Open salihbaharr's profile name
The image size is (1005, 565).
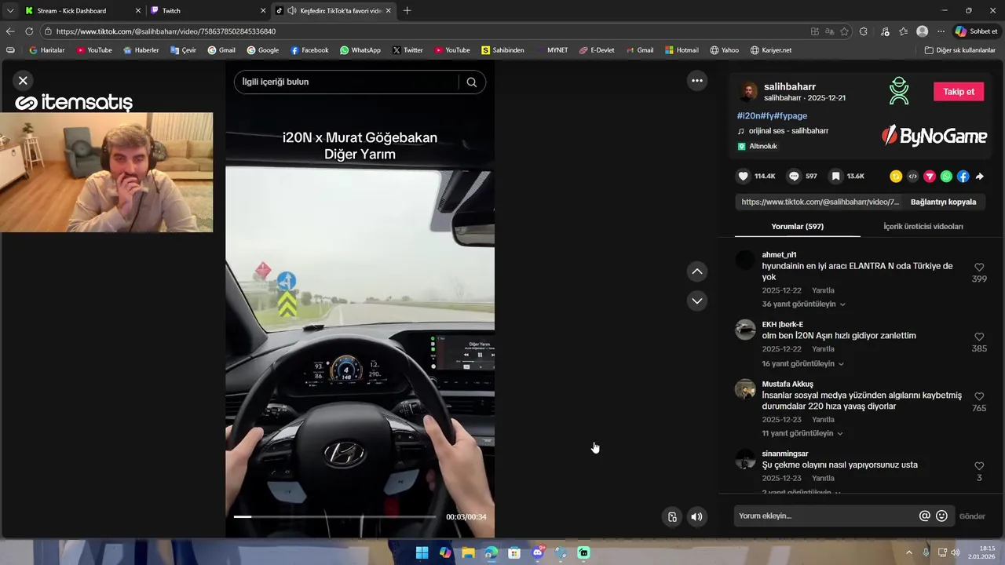(790, 86)
